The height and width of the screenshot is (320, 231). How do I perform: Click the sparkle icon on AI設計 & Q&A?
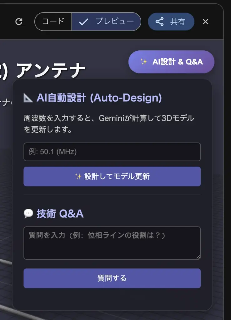click(144, 62)
